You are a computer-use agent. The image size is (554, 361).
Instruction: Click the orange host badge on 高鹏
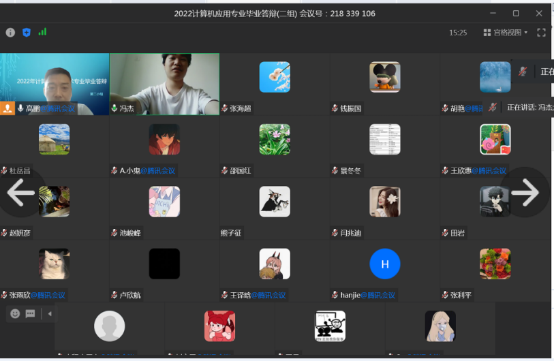click(7, 108)
